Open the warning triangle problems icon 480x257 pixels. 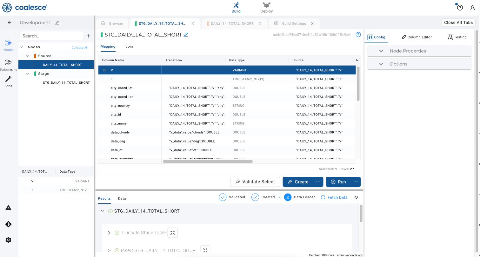point(9,208)
